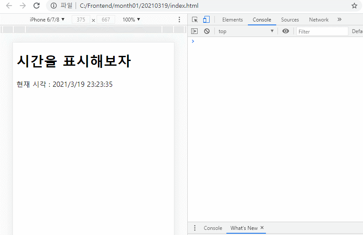View site info icon in address bar

53,6
